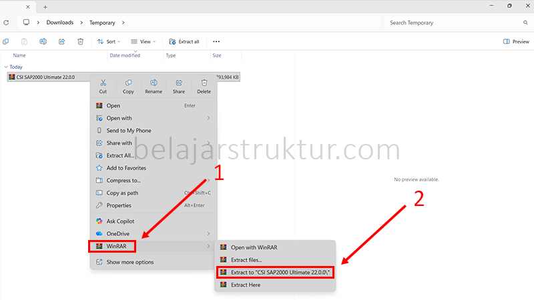The height and width of the screenshot is (300, 534).
Task: Sort by Size column header
Action: (x=217, y=55)
